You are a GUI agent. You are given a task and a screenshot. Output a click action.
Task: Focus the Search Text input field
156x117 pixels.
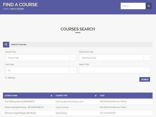tap(115, 70)
